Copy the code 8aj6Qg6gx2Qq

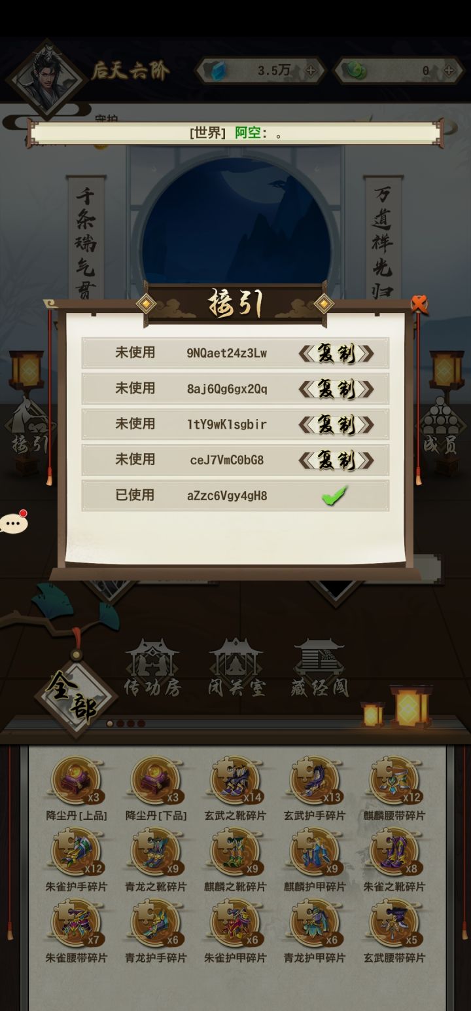click(x=336, y=389)
